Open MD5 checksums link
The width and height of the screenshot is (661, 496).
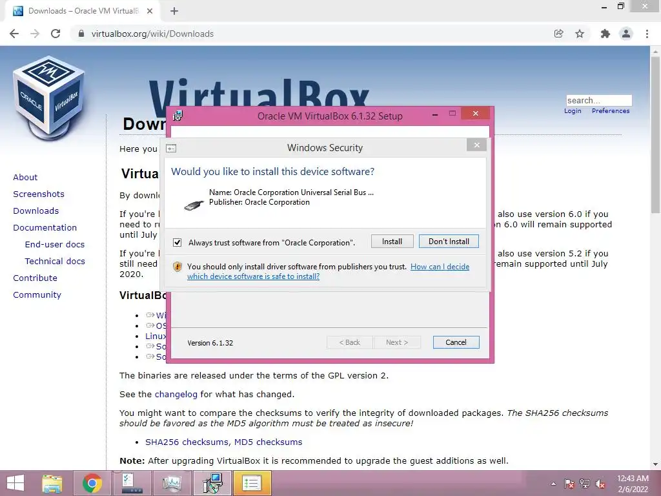coord(268,442)
